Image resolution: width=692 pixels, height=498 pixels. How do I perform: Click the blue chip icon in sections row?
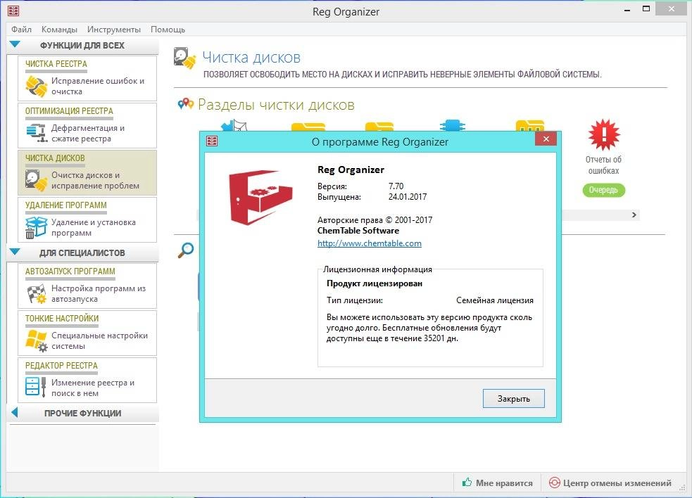(453, 125)
